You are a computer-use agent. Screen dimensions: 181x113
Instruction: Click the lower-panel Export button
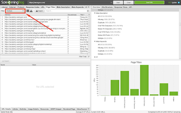pyautogui.click(x=5, y=61)
